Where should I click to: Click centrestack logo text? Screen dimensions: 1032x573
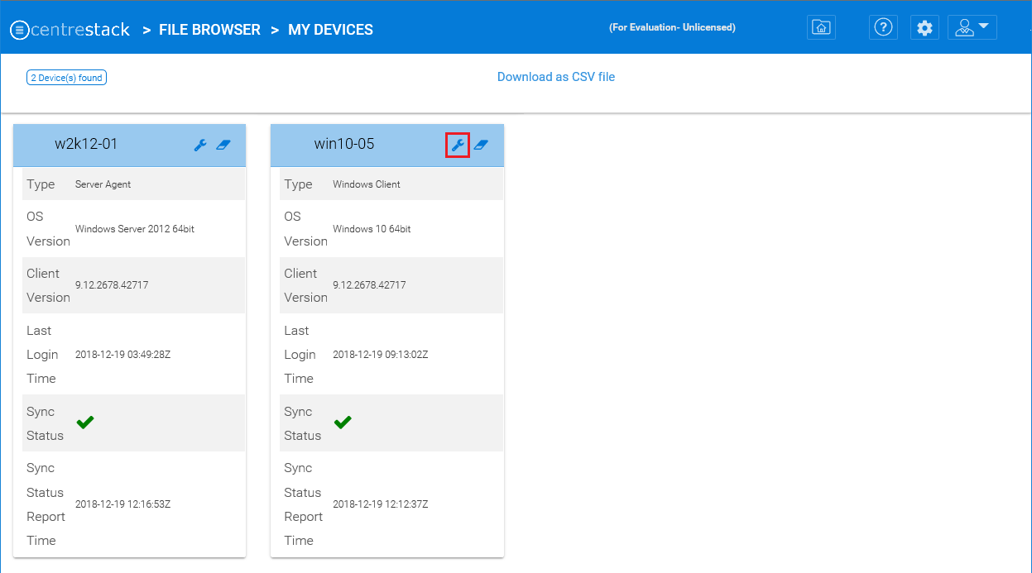tap(81, 30)
